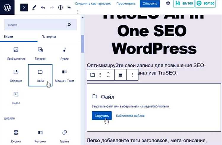222x145 pixels.
Task: Click the scrollbar up arrow
Action: [83, 17]
